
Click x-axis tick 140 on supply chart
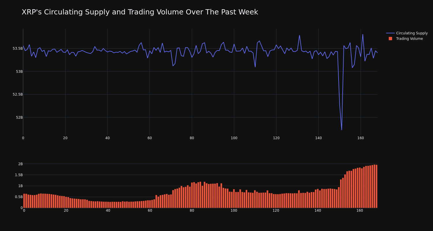[318, 138]
